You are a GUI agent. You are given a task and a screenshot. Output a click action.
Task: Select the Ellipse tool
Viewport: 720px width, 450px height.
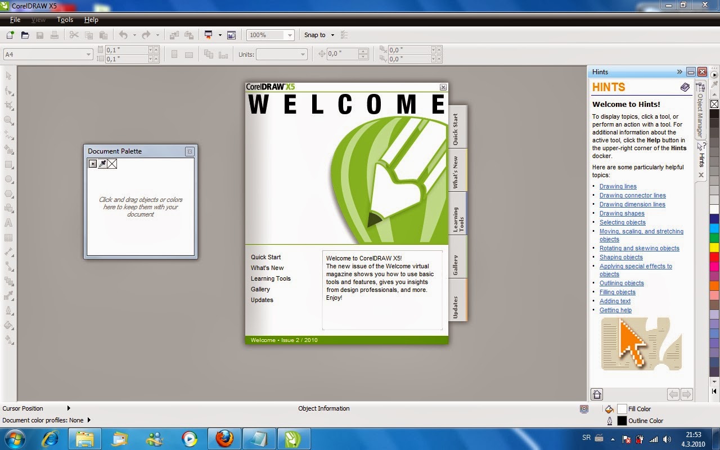8,179
